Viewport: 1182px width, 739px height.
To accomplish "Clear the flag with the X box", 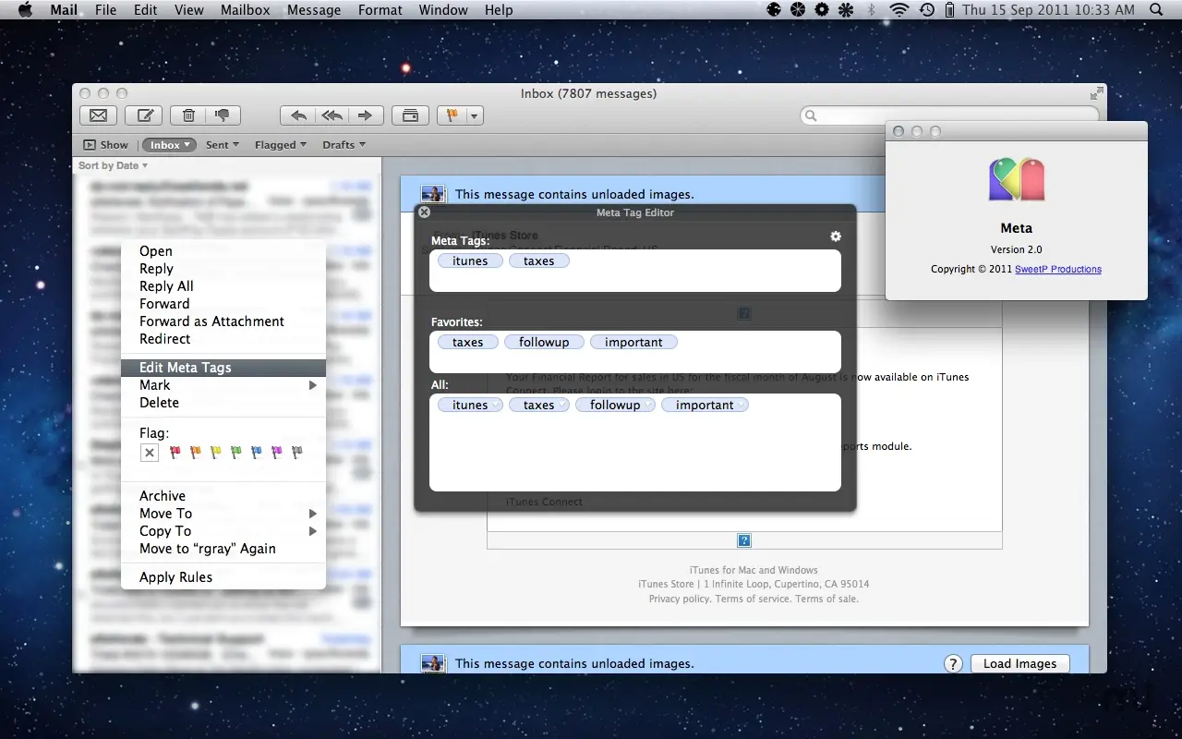I will [150, 453].
